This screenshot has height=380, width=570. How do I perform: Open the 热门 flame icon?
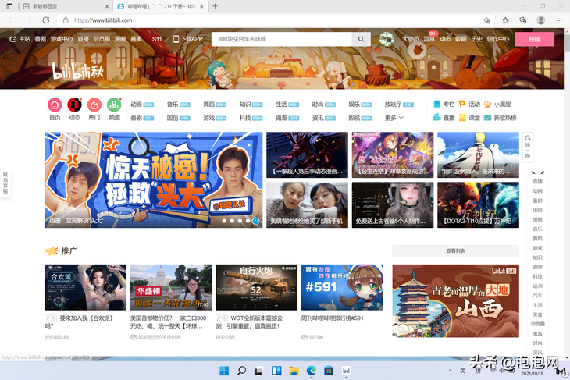coord(94,105)
